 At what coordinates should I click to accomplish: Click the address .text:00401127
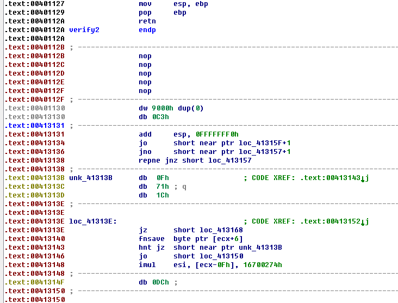click(35, 4)
